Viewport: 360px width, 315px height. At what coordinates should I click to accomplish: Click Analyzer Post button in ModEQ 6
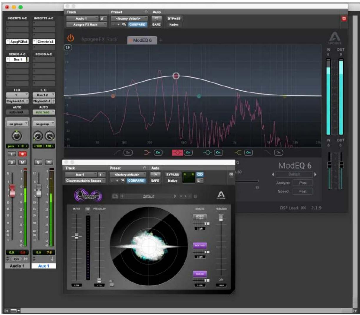pyautogui.click(x=303, y=183)
